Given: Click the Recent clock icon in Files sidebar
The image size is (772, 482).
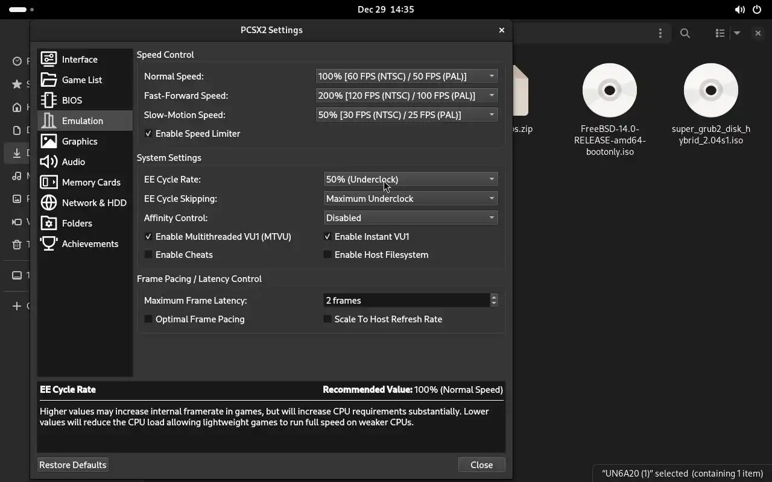Looking at the screenshot, I should (17, 61).
